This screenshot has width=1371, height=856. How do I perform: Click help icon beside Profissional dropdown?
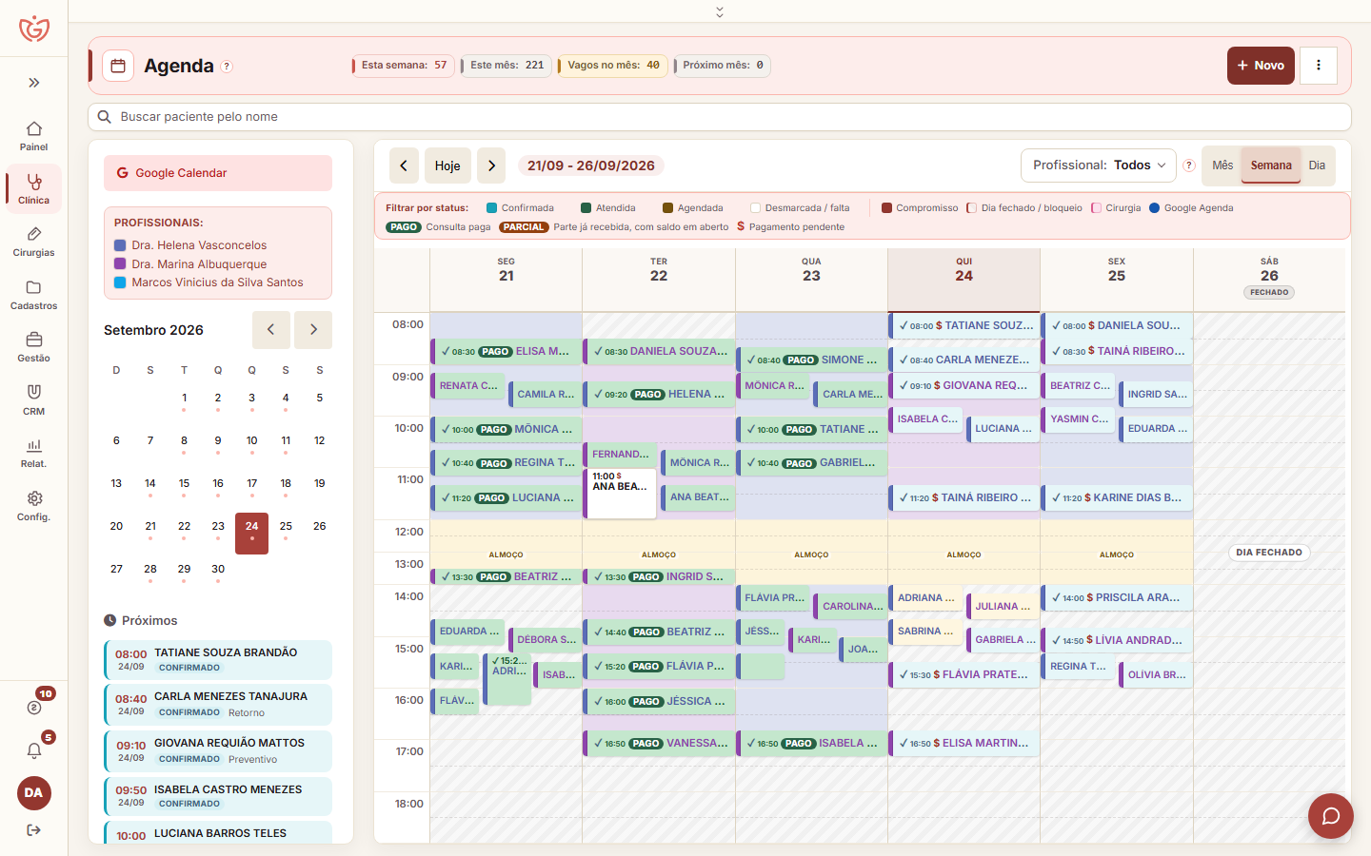[1188, 165]
